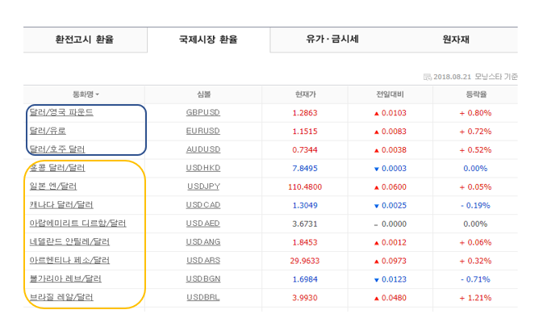Screen dimensions: 543x335
Task: Click the 등락율 column header
Action: click(x=476, y=94)
